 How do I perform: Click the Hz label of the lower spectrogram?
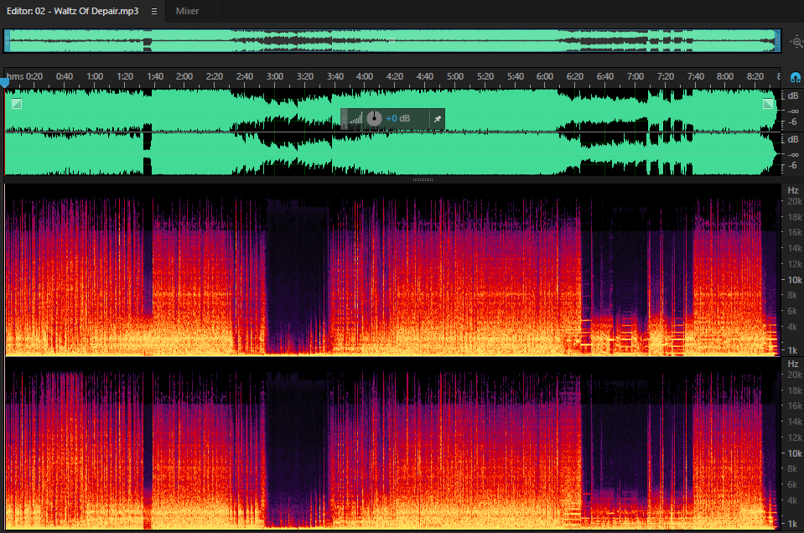click(x=793, y=364)
